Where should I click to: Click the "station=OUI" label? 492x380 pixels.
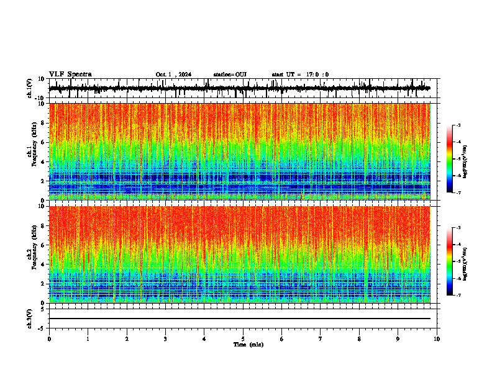[230, 75]
